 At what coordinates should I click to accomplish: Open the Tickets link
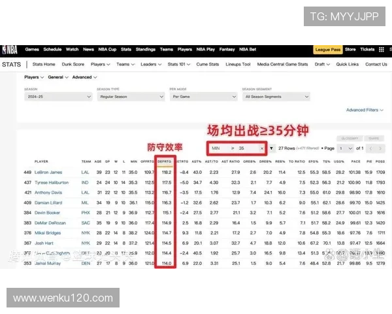(367, 50)
